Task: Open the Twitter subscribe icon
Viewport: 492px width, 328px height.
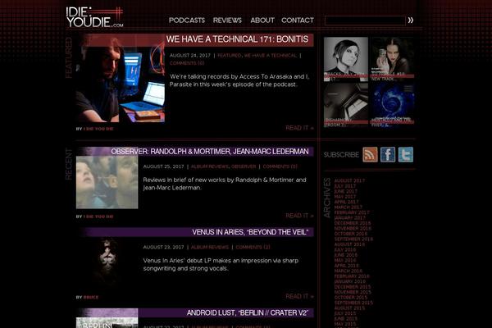Action: point(406,154)
